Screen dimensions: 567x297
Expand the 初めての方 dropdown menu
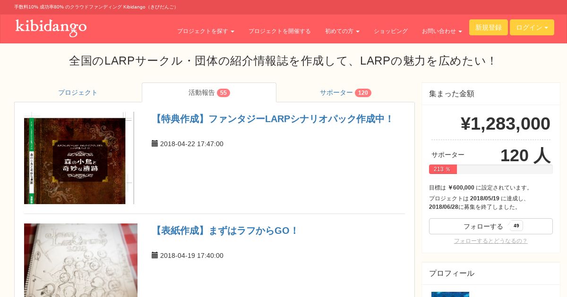[342, 31]
